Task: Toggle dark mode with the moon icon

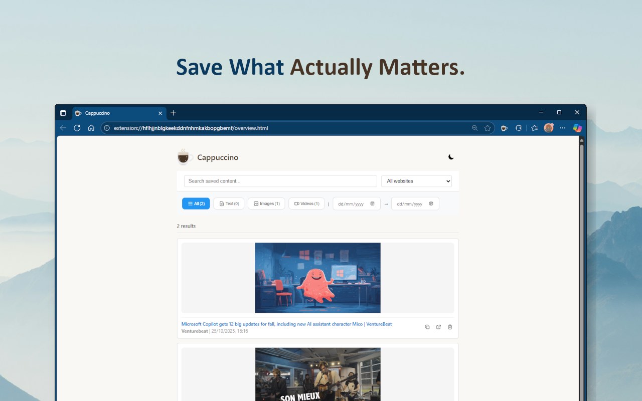Action: 451,157
